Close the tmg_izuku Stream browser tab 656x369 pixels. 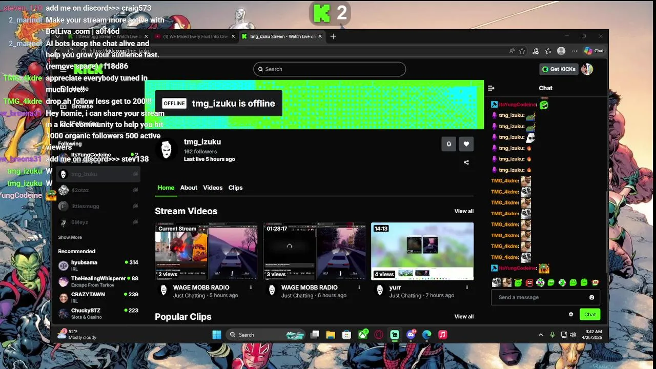320,36
